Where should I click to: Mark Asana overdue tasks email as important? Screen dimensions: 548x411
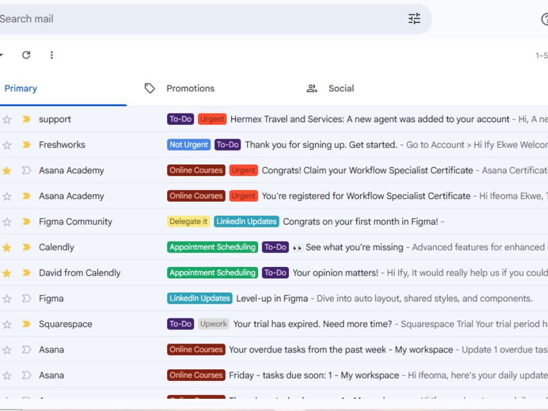click(26, 350)
